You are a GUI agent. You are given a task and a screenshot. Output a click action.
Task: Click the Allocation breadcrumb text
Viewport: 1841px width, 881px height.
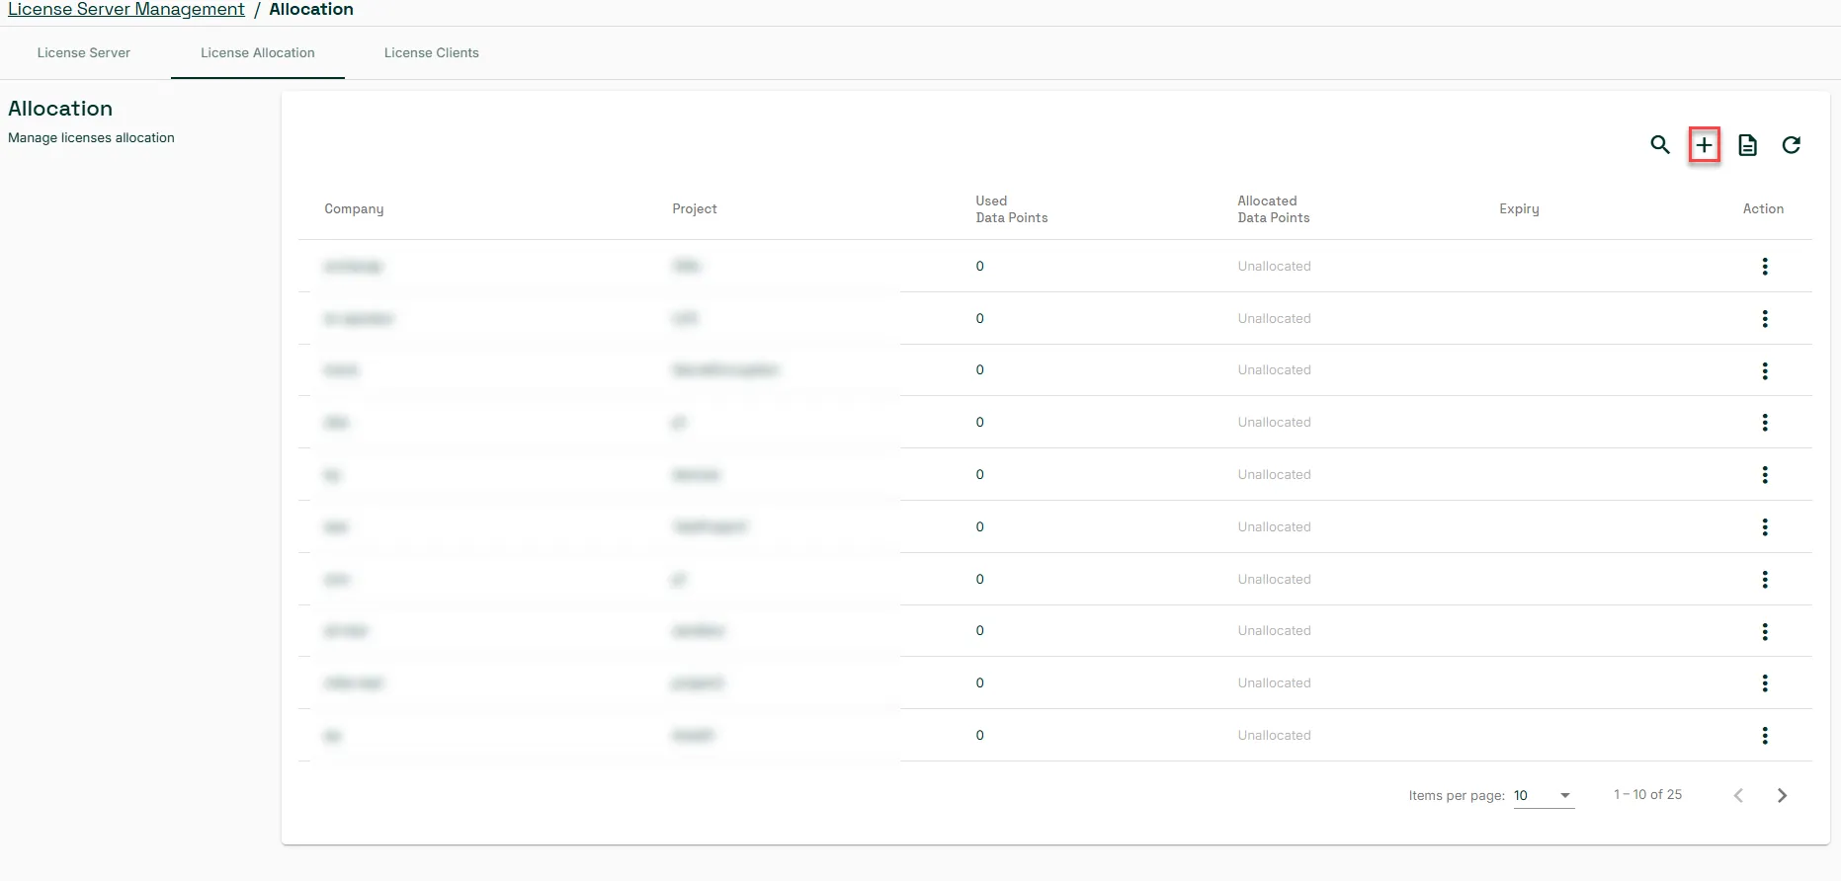pos(311,10)
